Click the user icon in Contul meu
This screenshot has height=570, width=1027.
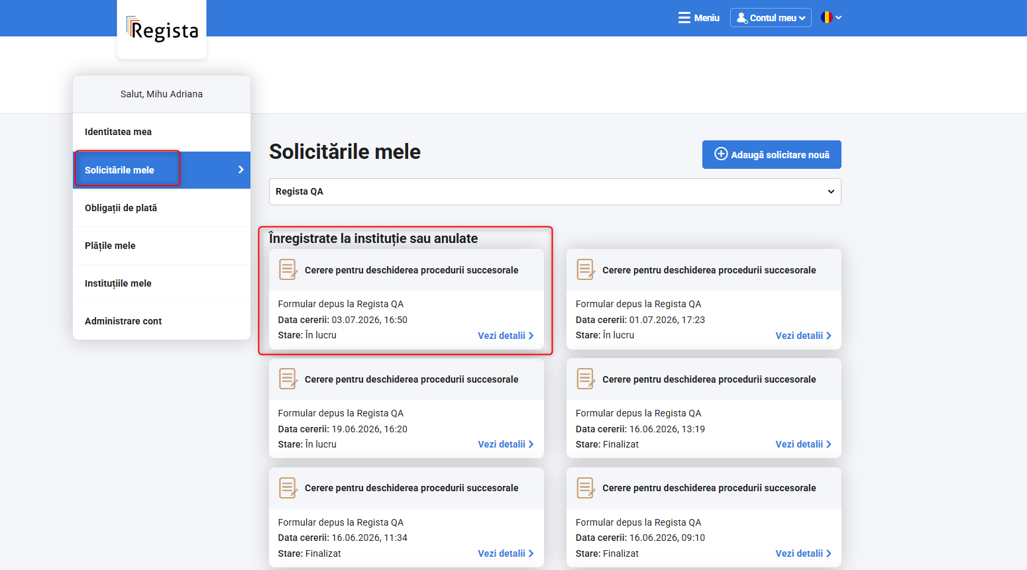point(742,18)
